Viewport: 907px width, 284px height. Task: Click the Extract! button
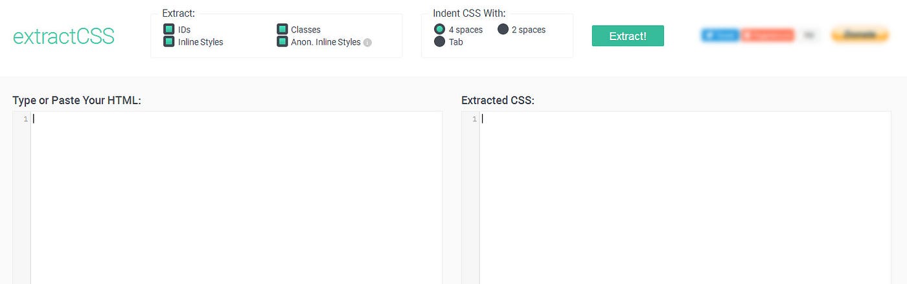628,36
